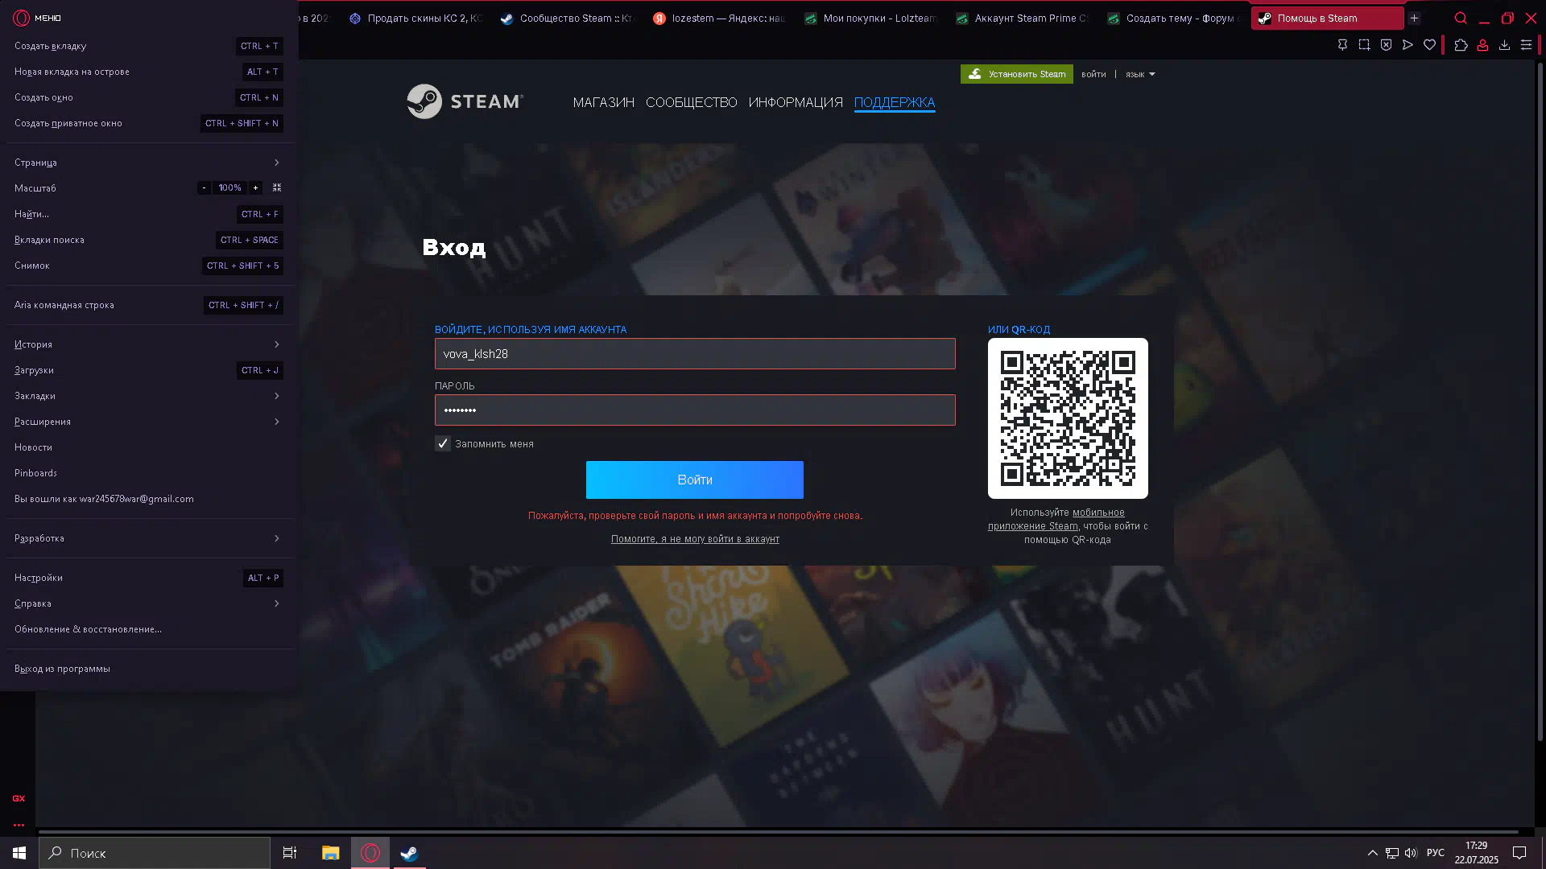Open Настройки from the menu
Image resolution: width=1546 pixels, height=869 pixels.
pos(149,578)
